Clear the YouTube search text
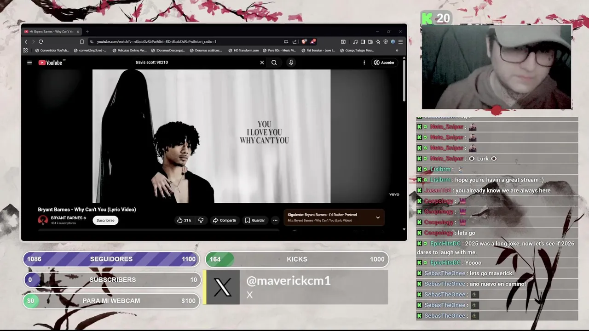The image size is (589, 331). tap(262, 63)
